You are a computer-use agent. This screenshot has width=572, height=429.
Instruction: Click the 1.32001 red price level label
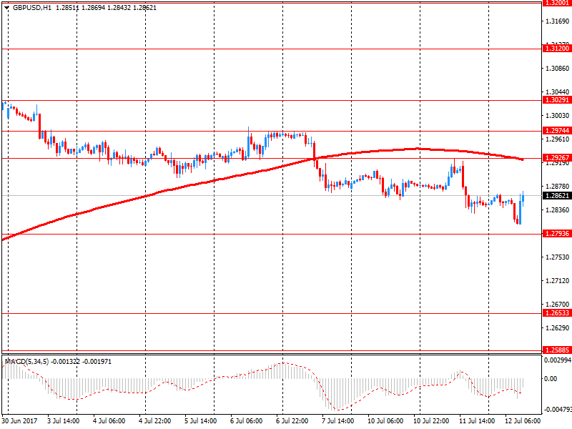(x=557, y=3)
